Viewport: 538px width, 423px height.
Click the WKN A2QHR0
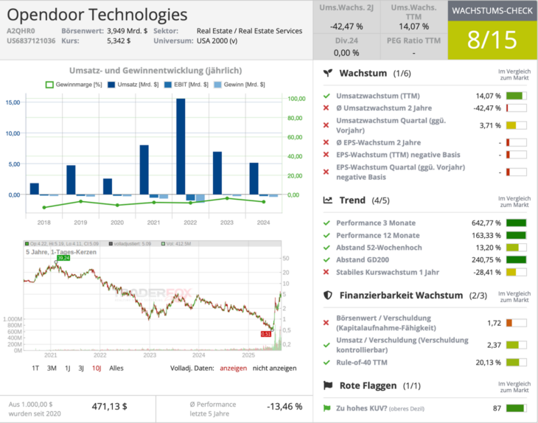[21, 31]
